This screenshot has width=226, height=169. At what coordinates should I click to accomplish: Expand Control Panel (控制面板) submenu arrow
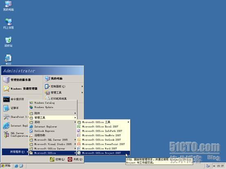82,86
